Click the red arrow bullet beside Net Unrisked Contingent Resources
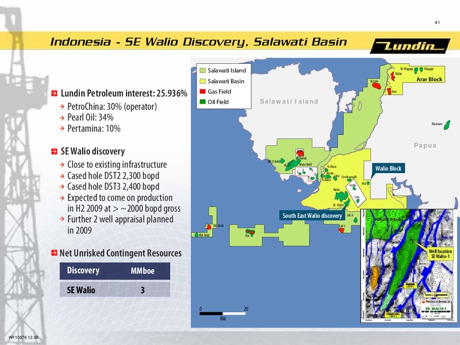The width and height of the screenshot is (460, 345). click(54, 252)
